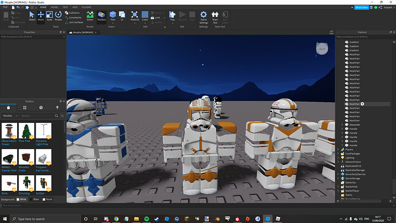
Task: Click the Toolbox search input field
Action: pos(37,116)
